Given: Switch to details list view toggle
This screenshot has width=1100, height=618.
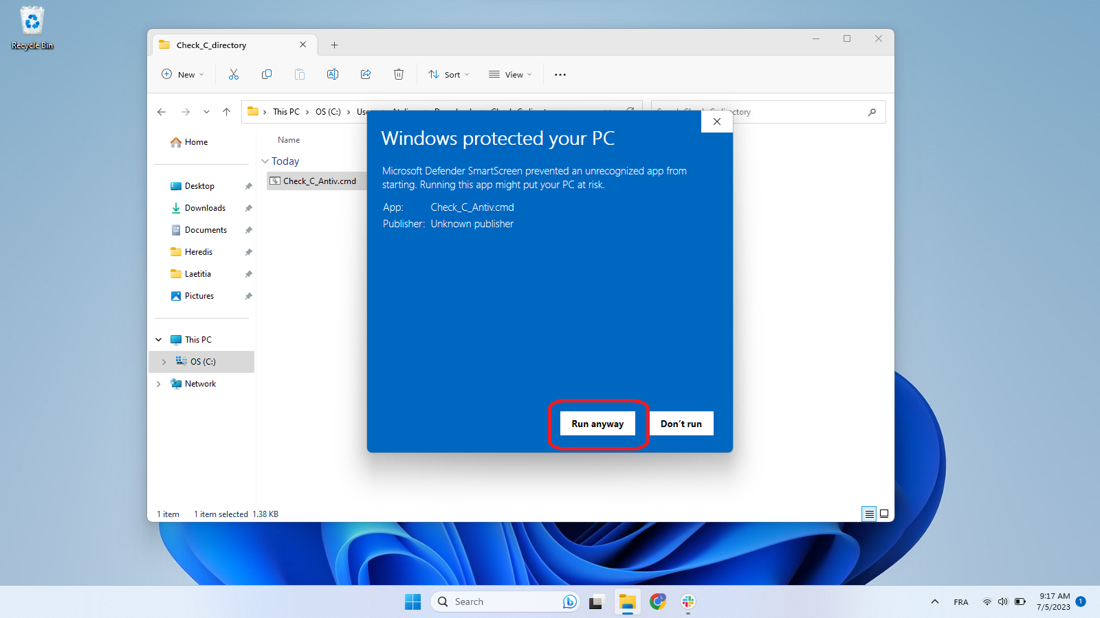Looking at the screenshot, I should (x=869, y=514).
